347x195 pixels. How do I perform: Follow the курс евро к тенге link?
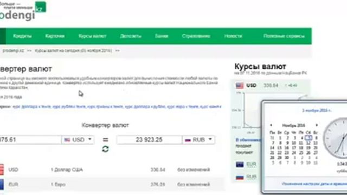(x=183, y=107)
